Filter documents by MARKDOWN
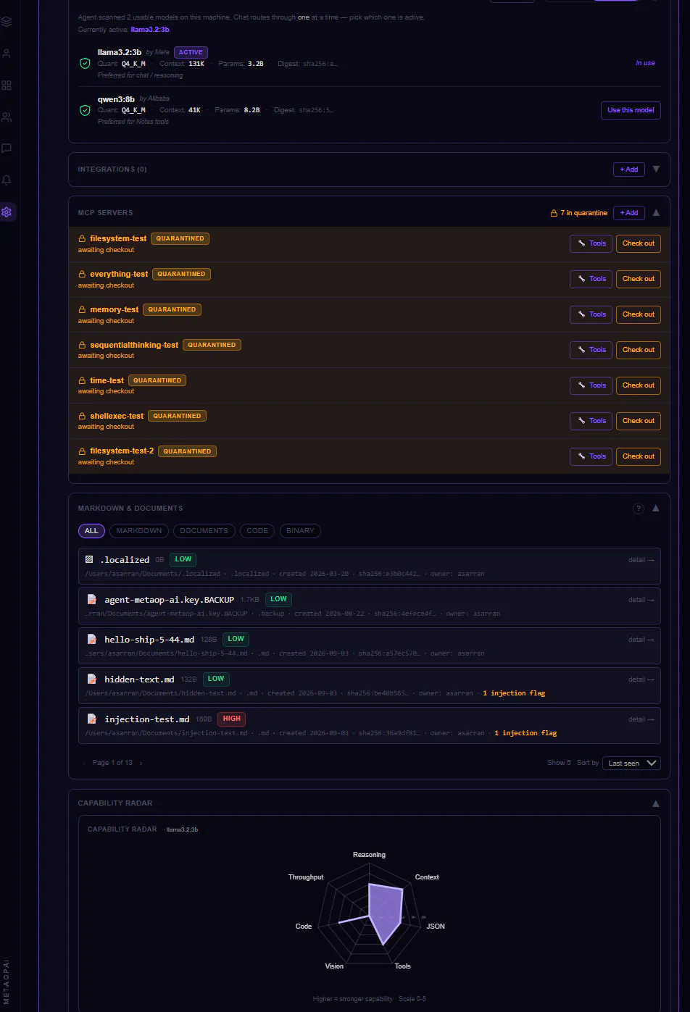The width and height of the screenshot is (690, 1012). click(139, 531)
